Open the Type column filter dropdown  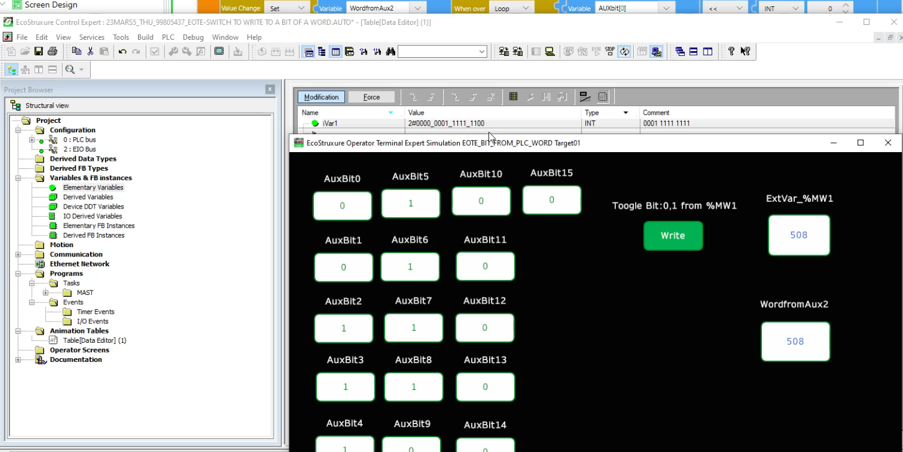[626, 113]
